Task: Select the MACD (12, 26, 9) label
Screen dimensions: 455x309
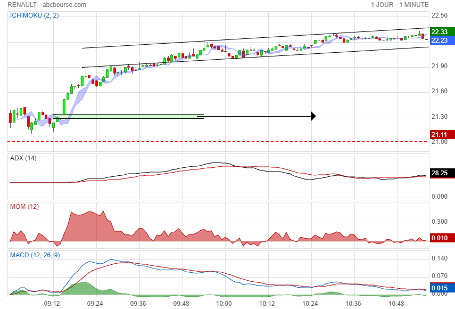Action: [35, 255]
